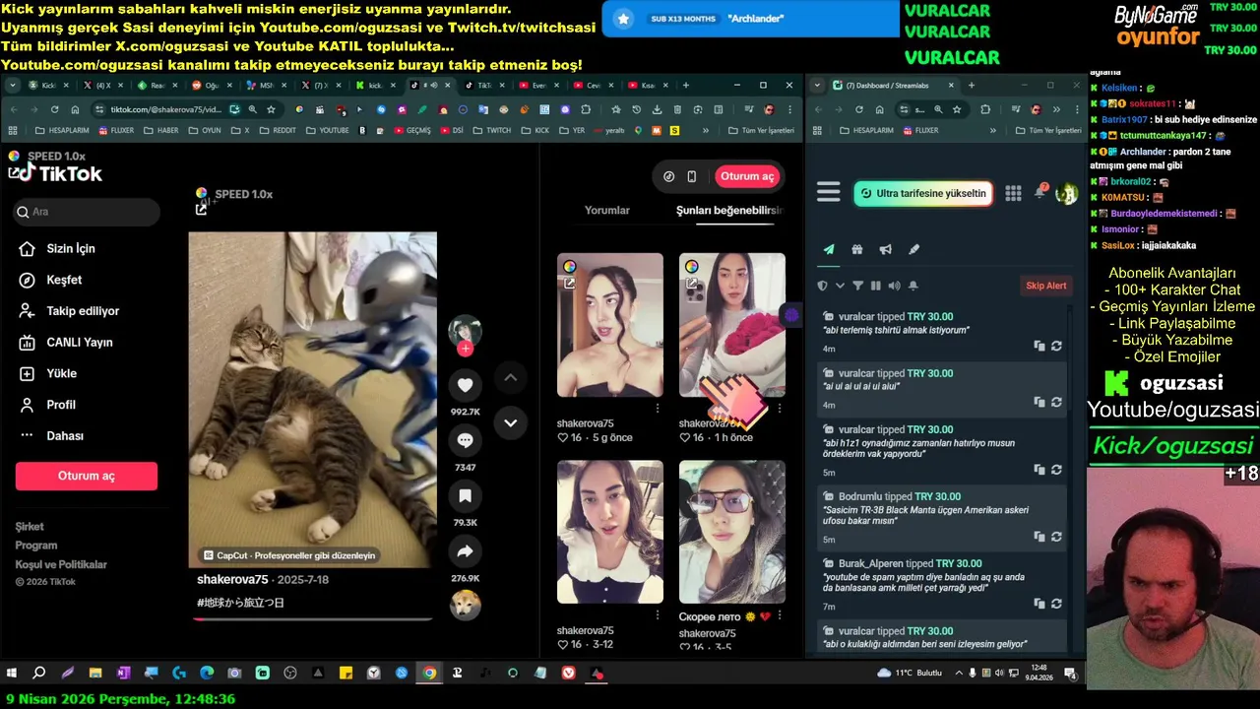Upgrade to Ultra with 'Ultra tarifesine yükseltin'

[922, 193]
